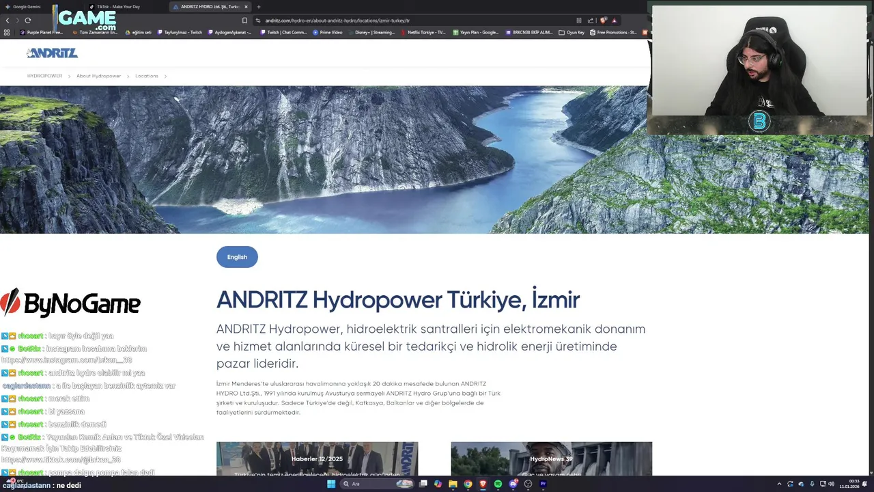The width and height of the screenshot is (874, 492).
Task: Open the Haberler 12/2025 news card
Action: [x=317, y=459]
